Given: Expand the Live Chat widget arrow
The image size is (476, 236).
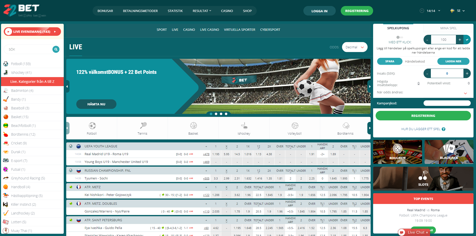Looking at the screenshot, I should tap(427, 232).
